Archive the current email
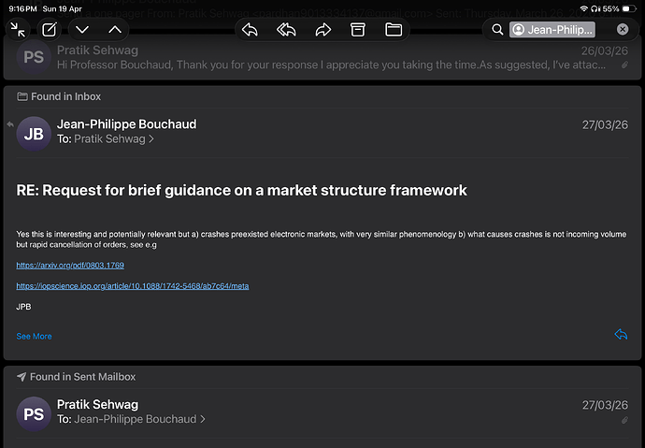645x448 pixels. tap(358, 30)
